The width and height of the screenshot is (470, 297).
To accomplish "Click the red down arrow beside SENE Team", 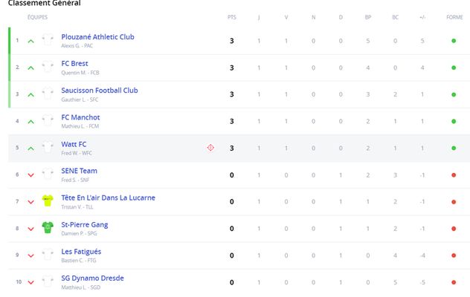I will 31,175.
